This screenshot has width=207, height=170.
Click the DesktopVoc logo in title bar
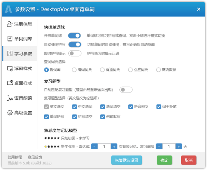[x=8, y=9]
